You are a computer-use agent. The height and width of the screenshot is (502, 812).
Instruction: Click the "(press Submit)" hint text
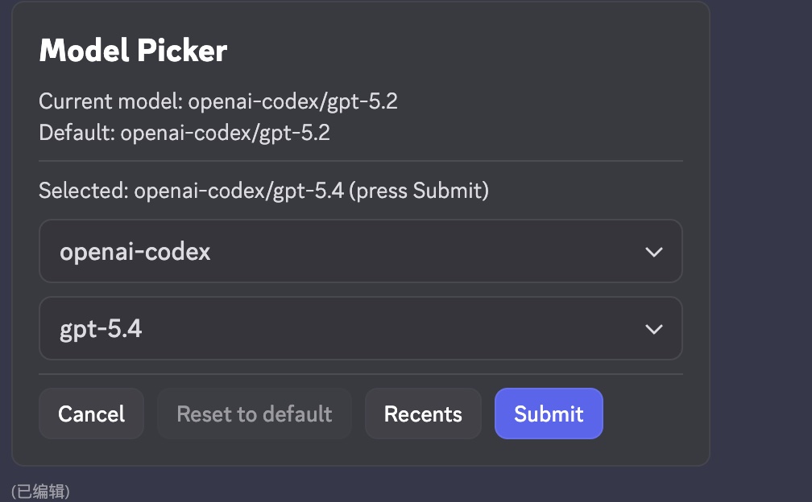coord(419,191)
